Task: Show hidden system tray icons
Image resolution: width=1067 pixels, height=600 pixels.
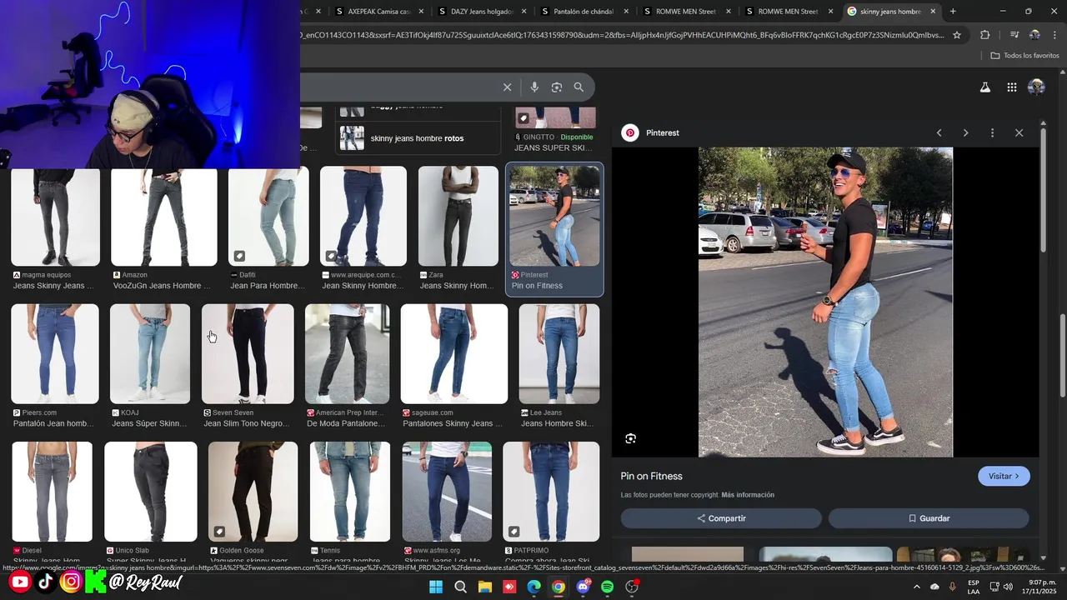Action: [916, 587]
